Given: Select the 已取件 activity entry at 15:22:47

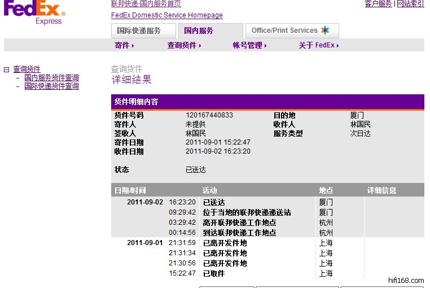Looking at the screenshot, I should point(214,273).
